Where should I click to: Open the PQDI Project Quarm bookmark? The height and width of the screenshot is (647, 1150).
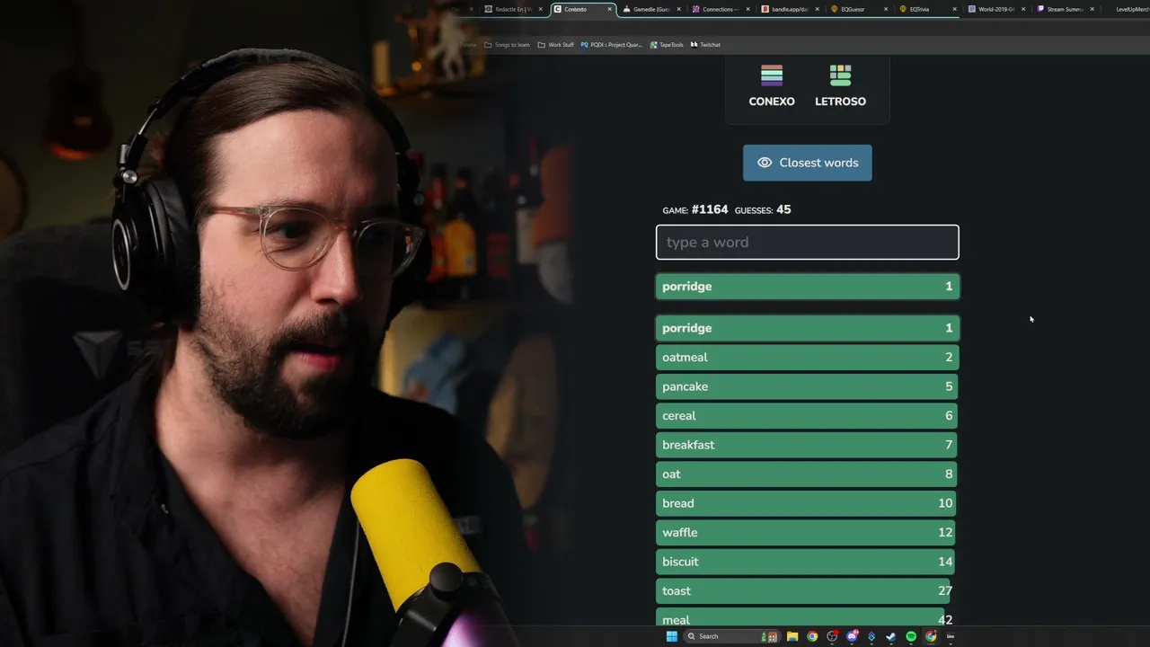[612, 44]
